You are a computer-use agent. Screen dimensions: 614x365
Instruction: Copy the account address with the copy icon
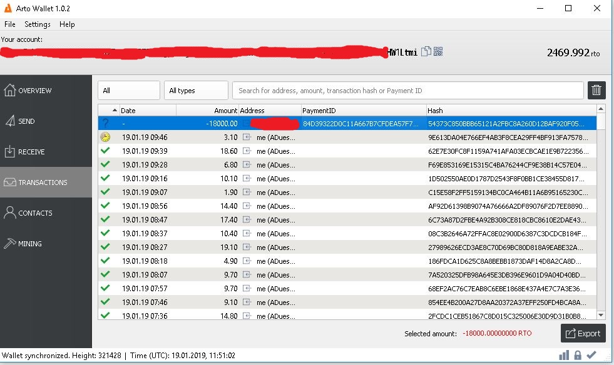(x=426, y=51)
